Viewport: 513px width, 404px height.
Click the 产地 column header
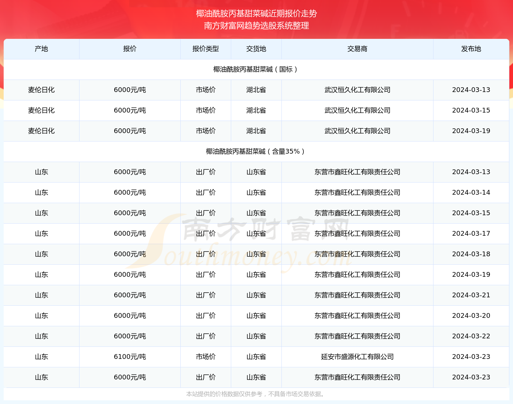coord(41,49)
